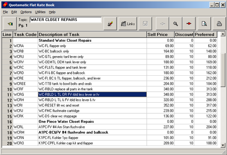Click 'WC-RBLD replace all parts in the tank'
Image resolution: width=227 pixels, height=155 pixels.
(x=92, y=89)
